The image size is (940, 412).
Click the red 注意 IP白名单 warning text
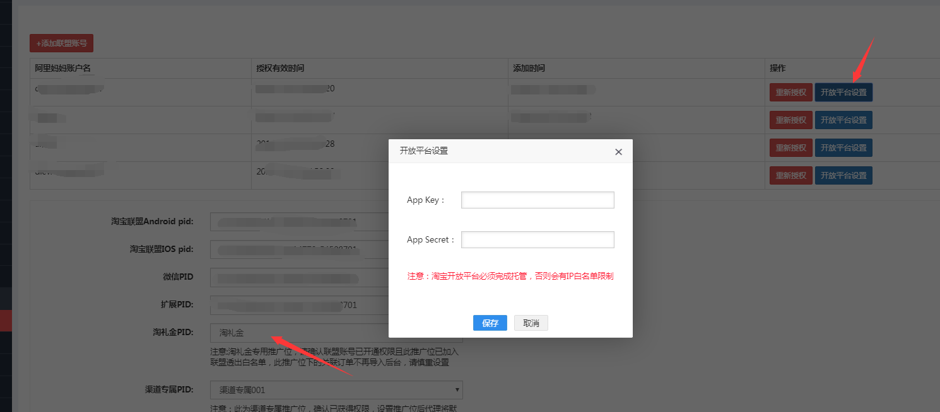pyautogui.click(x=510, y=276)
